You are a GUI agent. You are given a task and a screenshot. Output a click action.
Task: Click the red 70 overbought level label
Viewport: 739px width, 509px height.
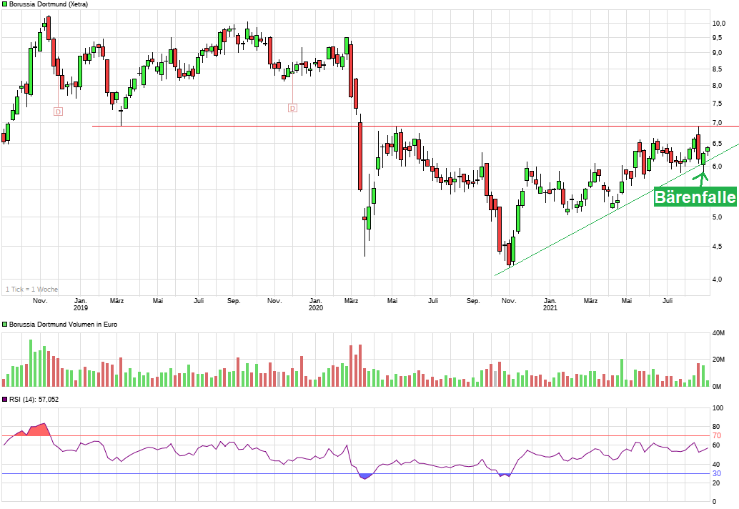coord(716,435)
